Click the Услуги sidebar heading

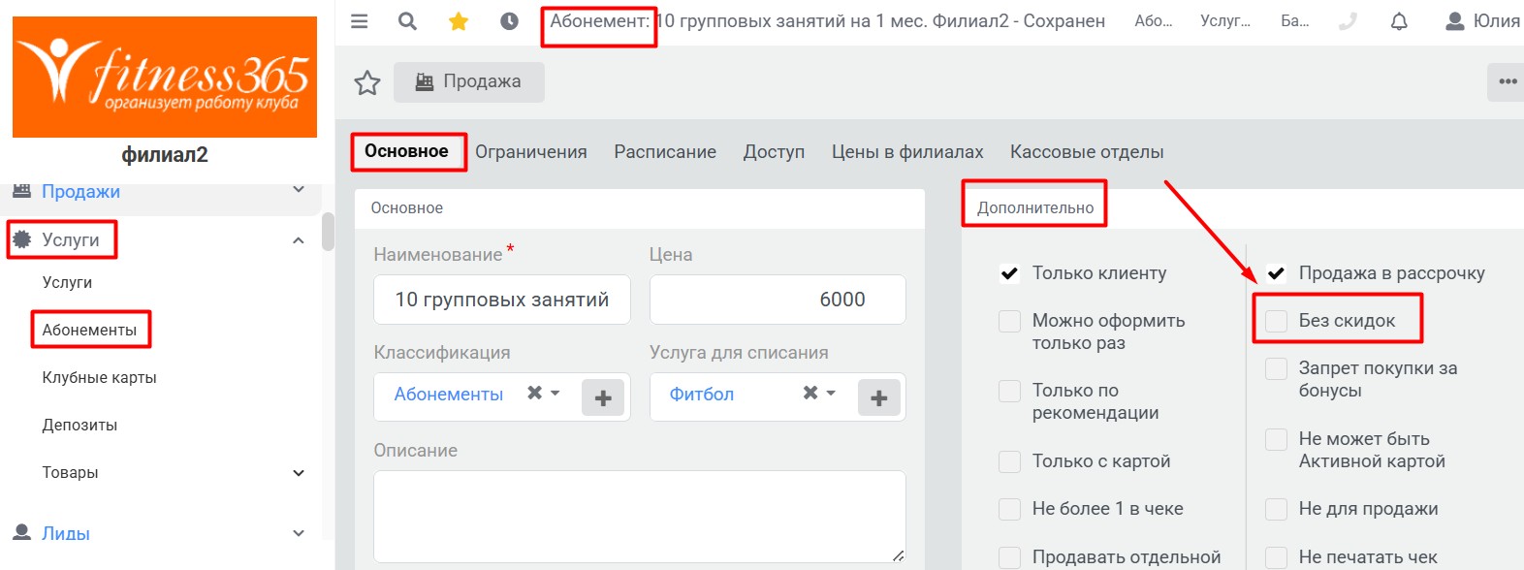[71, 240]
